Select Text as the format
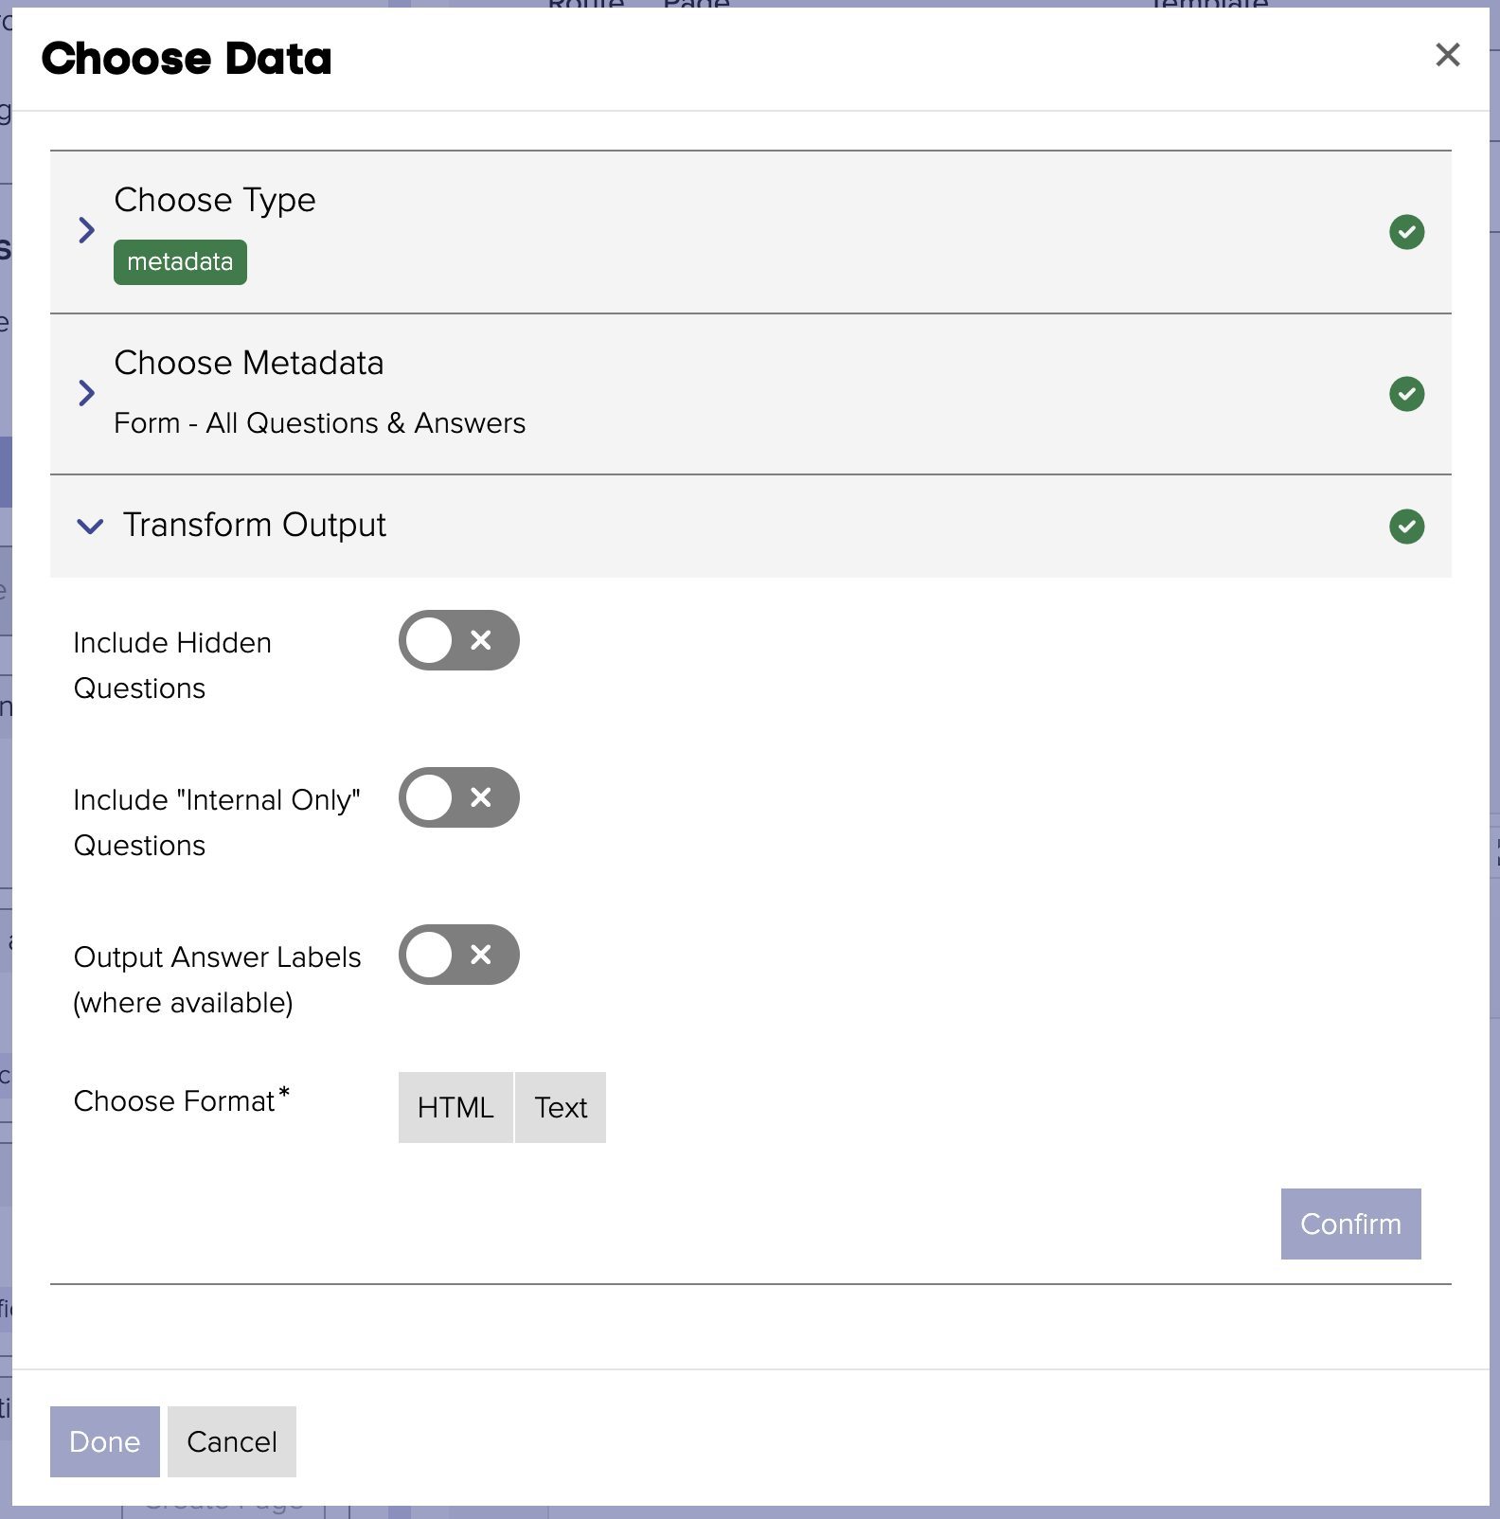Viewport: 1500px width, 1519px height. (x=561, y=1107)
